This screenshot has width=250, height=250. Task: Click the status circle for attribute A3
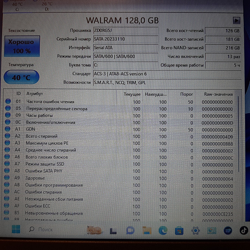7,143
